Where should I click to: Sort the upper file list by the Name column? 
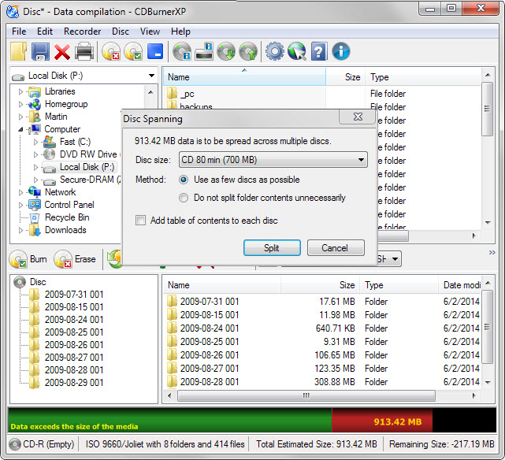point(245,77)
